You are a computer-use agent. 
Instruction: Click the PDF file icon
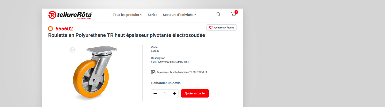(153, 72)
